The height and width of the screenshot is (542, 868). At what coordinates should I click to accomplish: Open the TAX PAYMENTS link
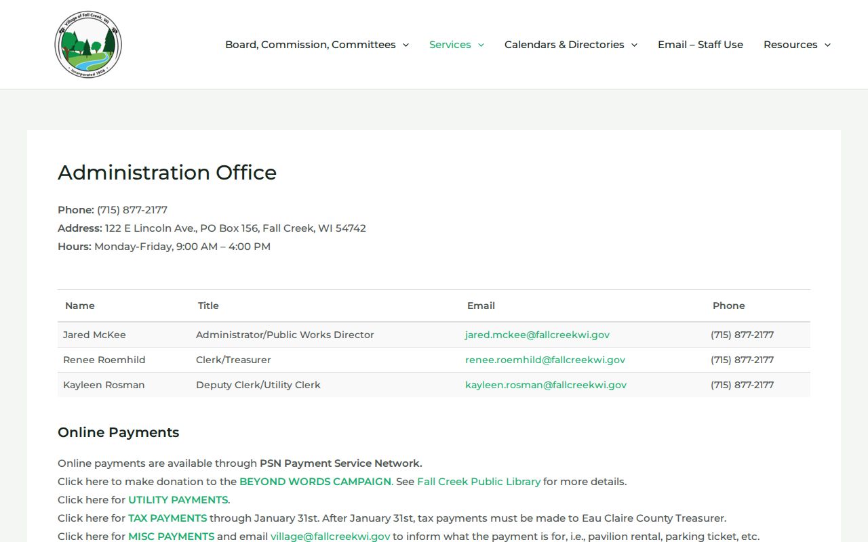[167, 518]
